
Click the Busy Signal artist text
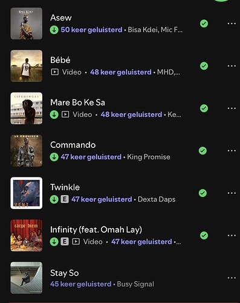click(135, 284)
